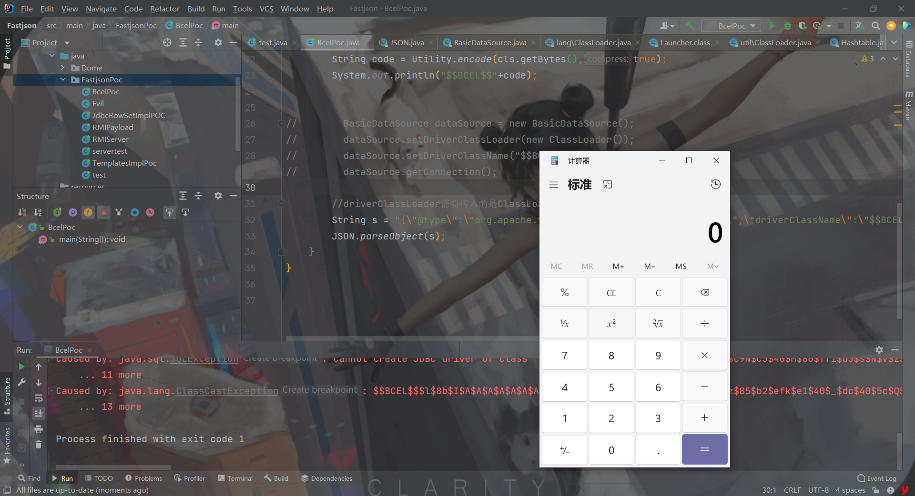Viewport: 915px width, 496px height.
Task: Open calculator memory list dropdown M
Action: 712,266
